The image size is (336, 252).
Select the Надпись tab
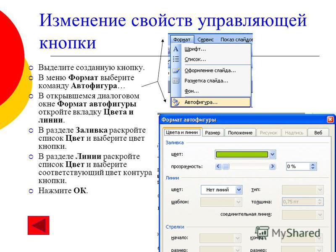[294, 133]
